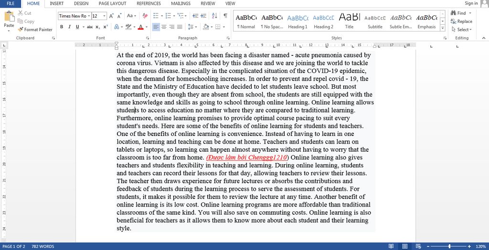Switch to the VIEW tab
Image resolution: width=489 pixels, height=250 pixels.
(230, 4)
